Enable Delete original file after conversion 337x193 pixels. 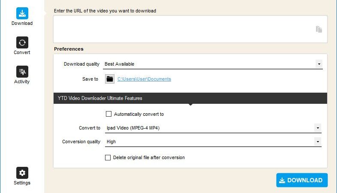[x=108, y=157]
